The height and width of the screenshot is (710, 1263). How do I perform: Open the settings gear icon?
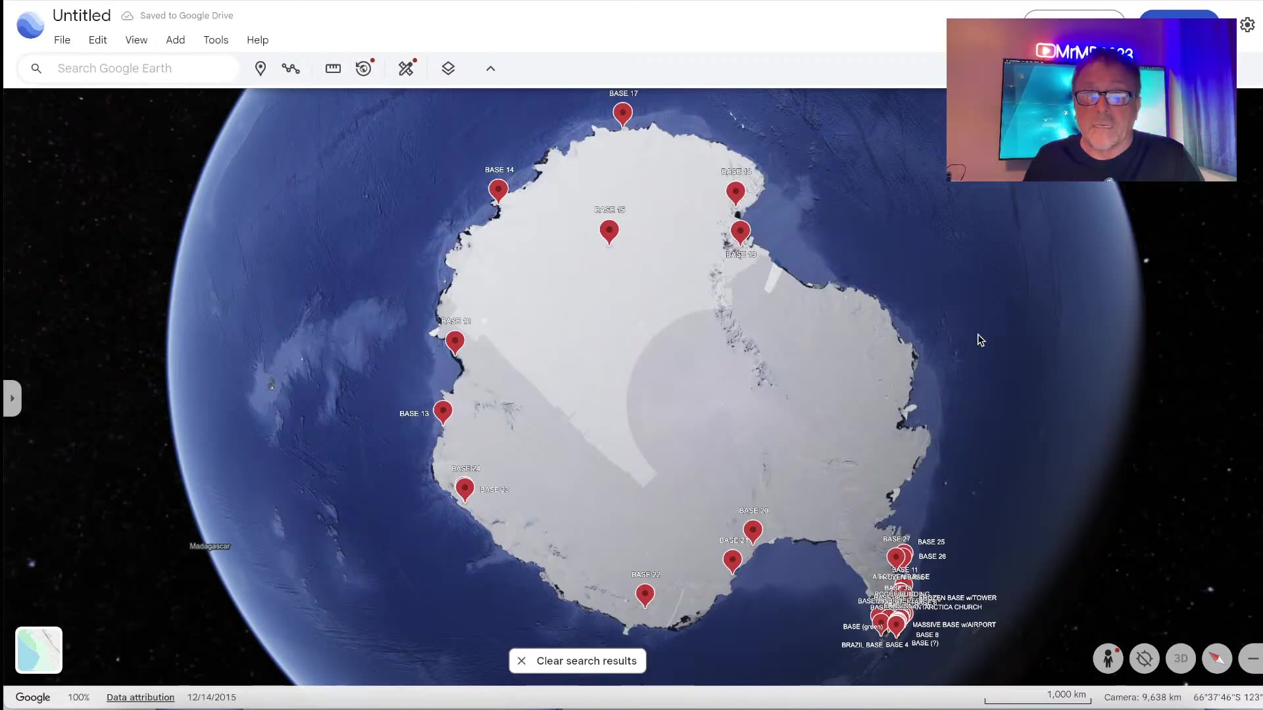coord(1247,25)
